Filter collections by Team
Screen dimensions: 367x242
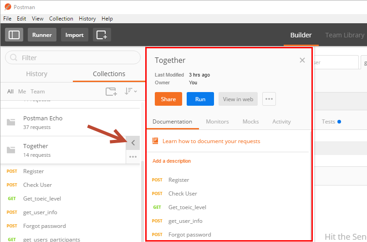[x=38, y=92]
